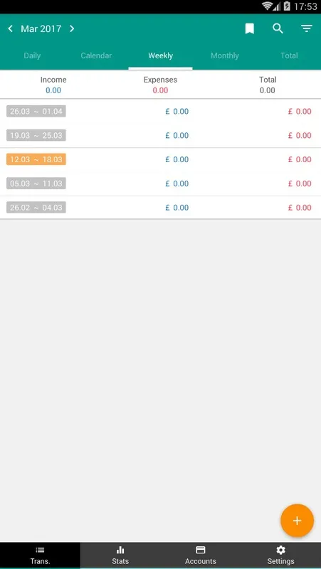
Task: Switch to the Calendar tab
Action: (x=96, y=55)
